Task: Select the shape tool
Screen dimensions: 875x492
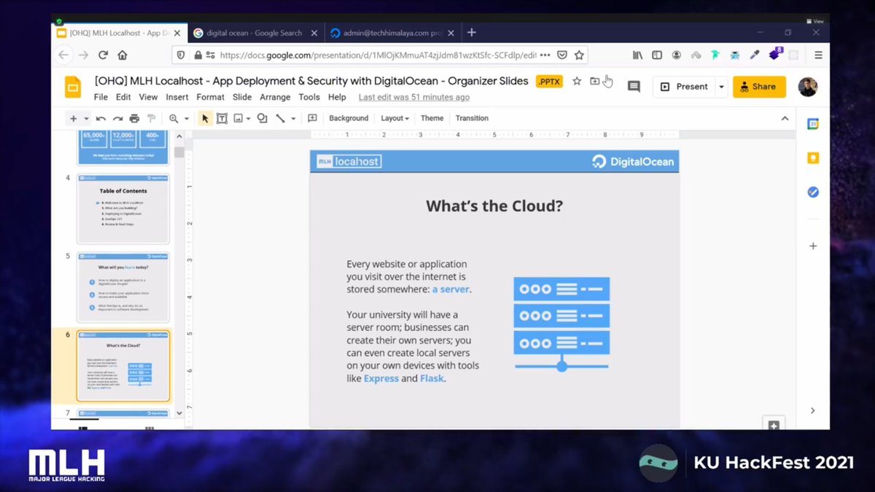Action: (x=262, y=118)
